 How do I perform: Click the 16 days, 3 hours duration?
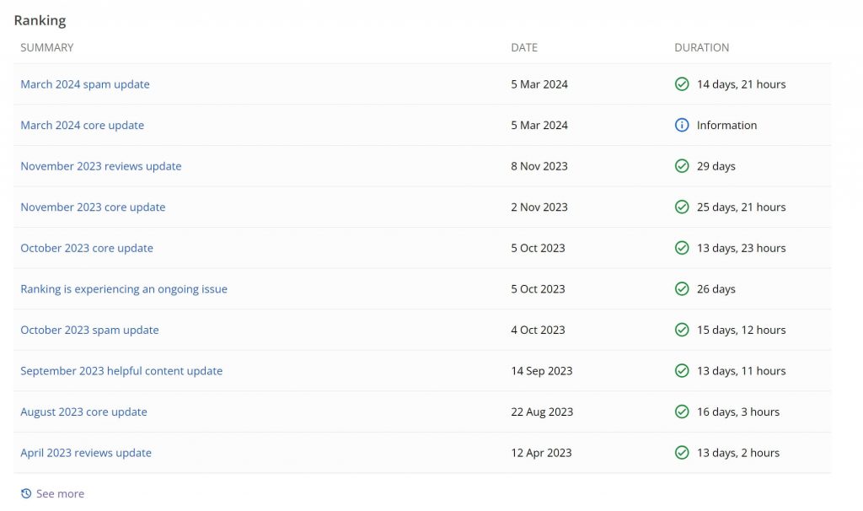coord(738,411)
